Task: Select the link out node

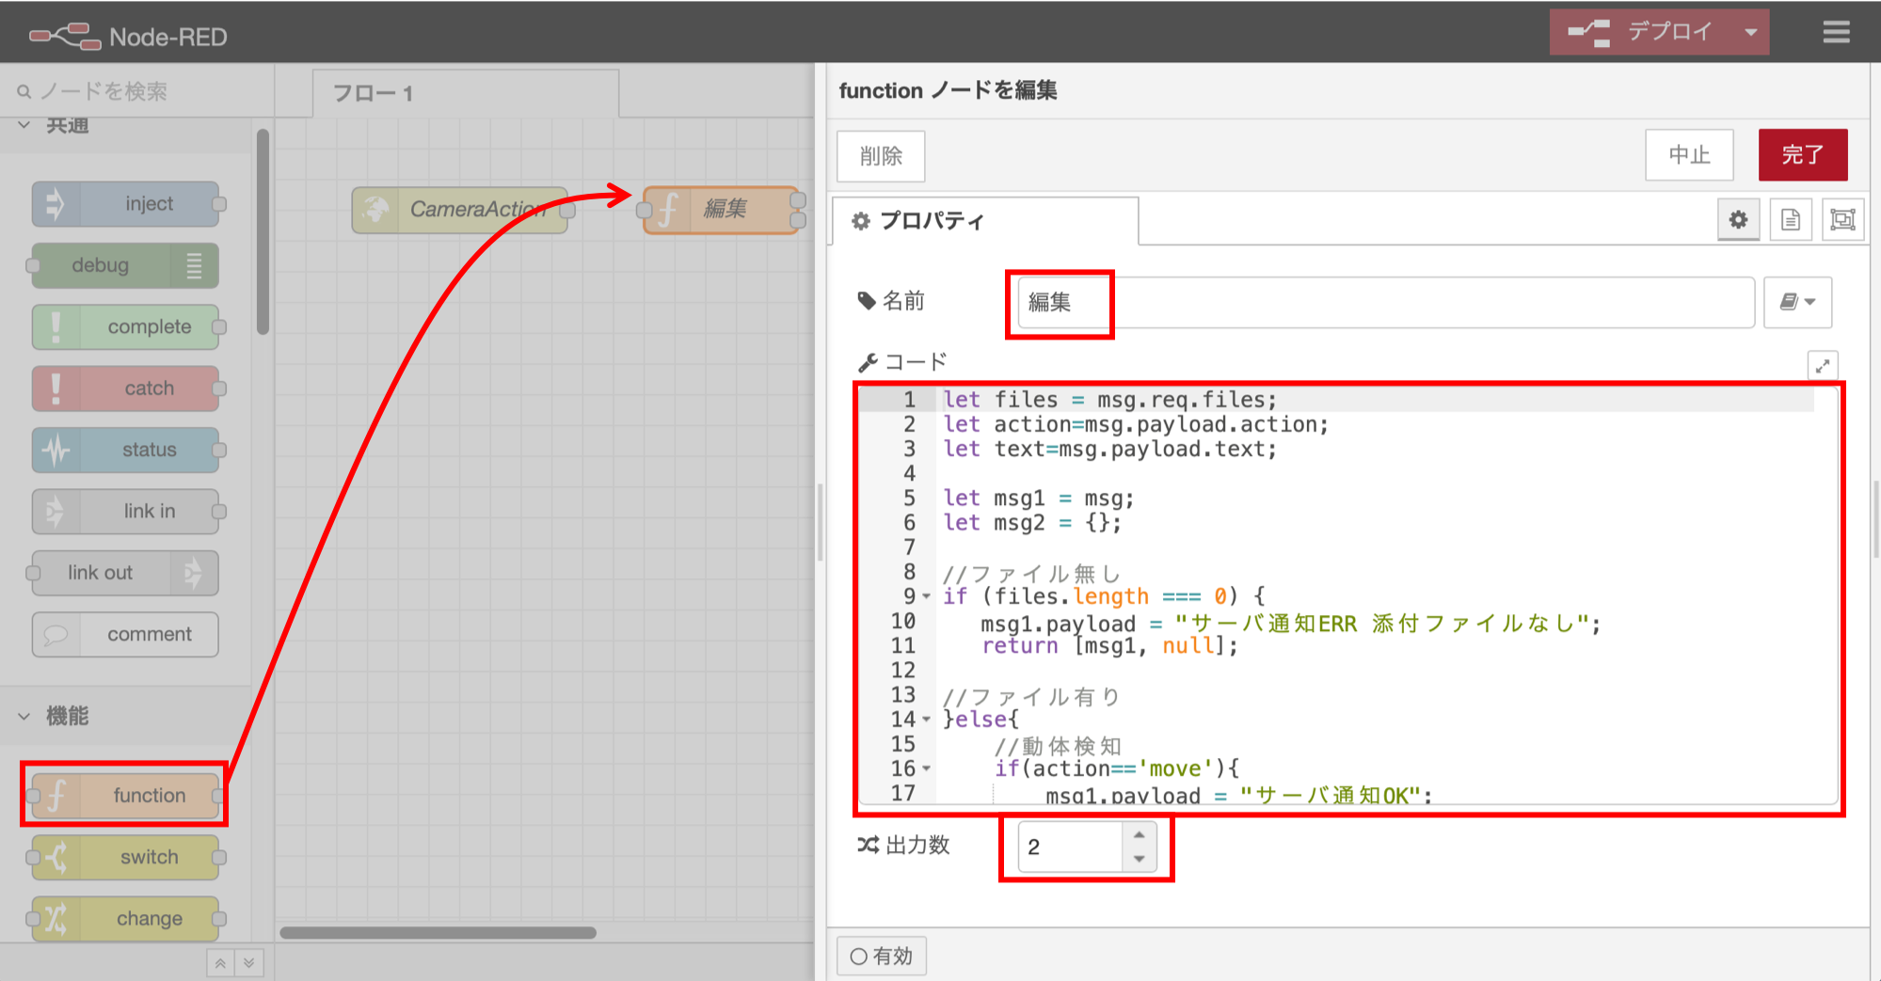Action: click(126, 573)
